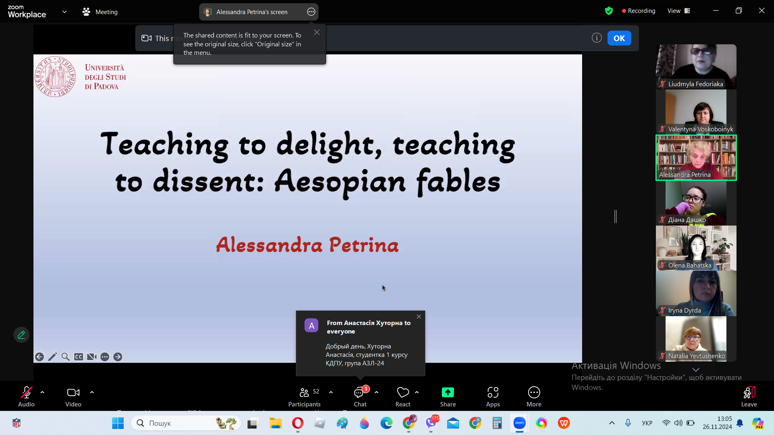
Task: Close the shared content size tooltip
Action: point(317,32)
